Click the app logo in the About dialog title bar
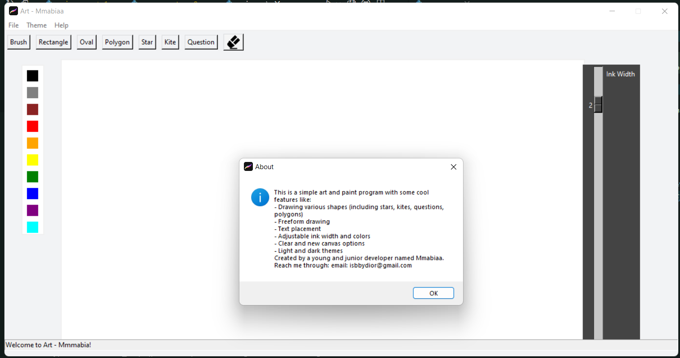This screenshot has height=358, width=680. [x=248, y=166]
